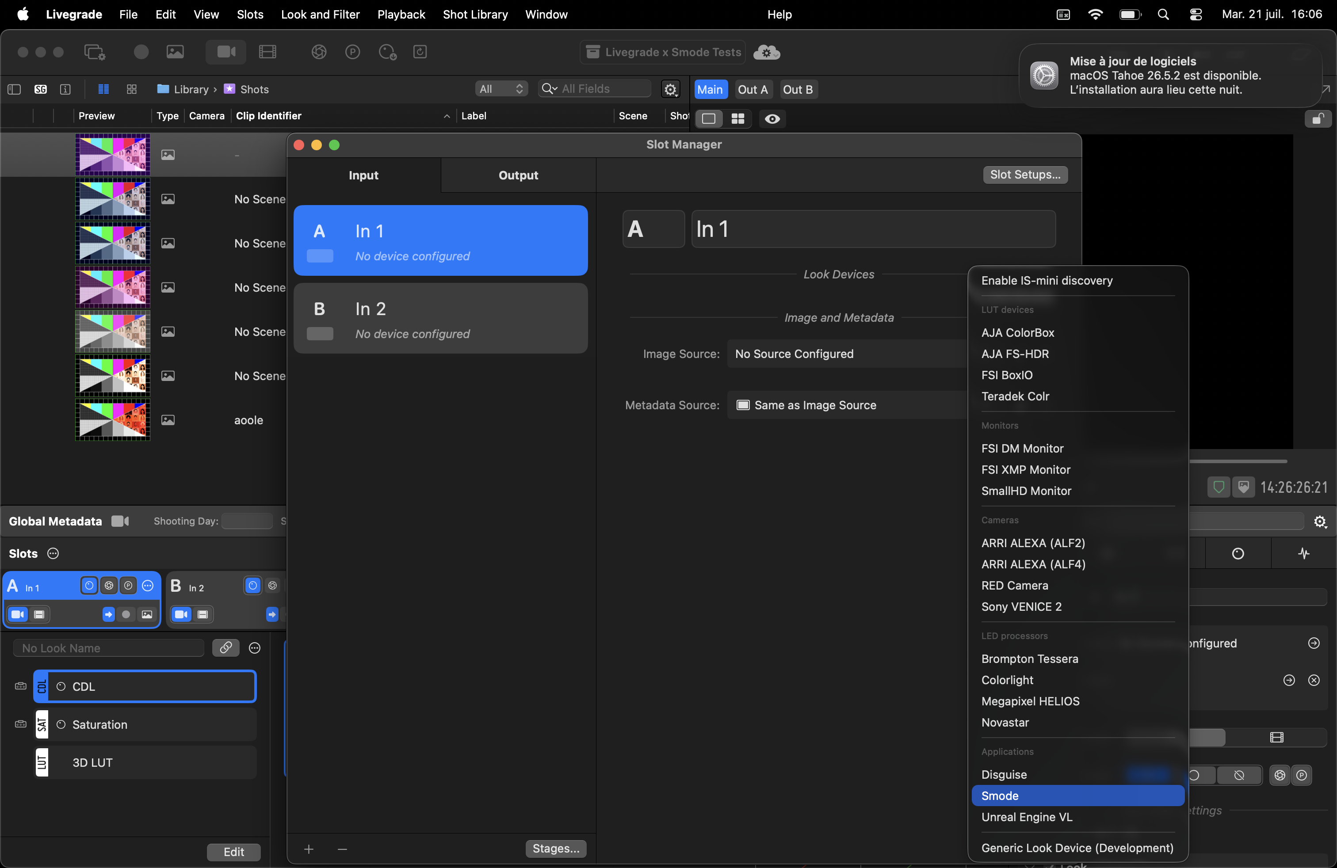
Task: Click the No Look Name field
Action: click(x=108, y=648)
